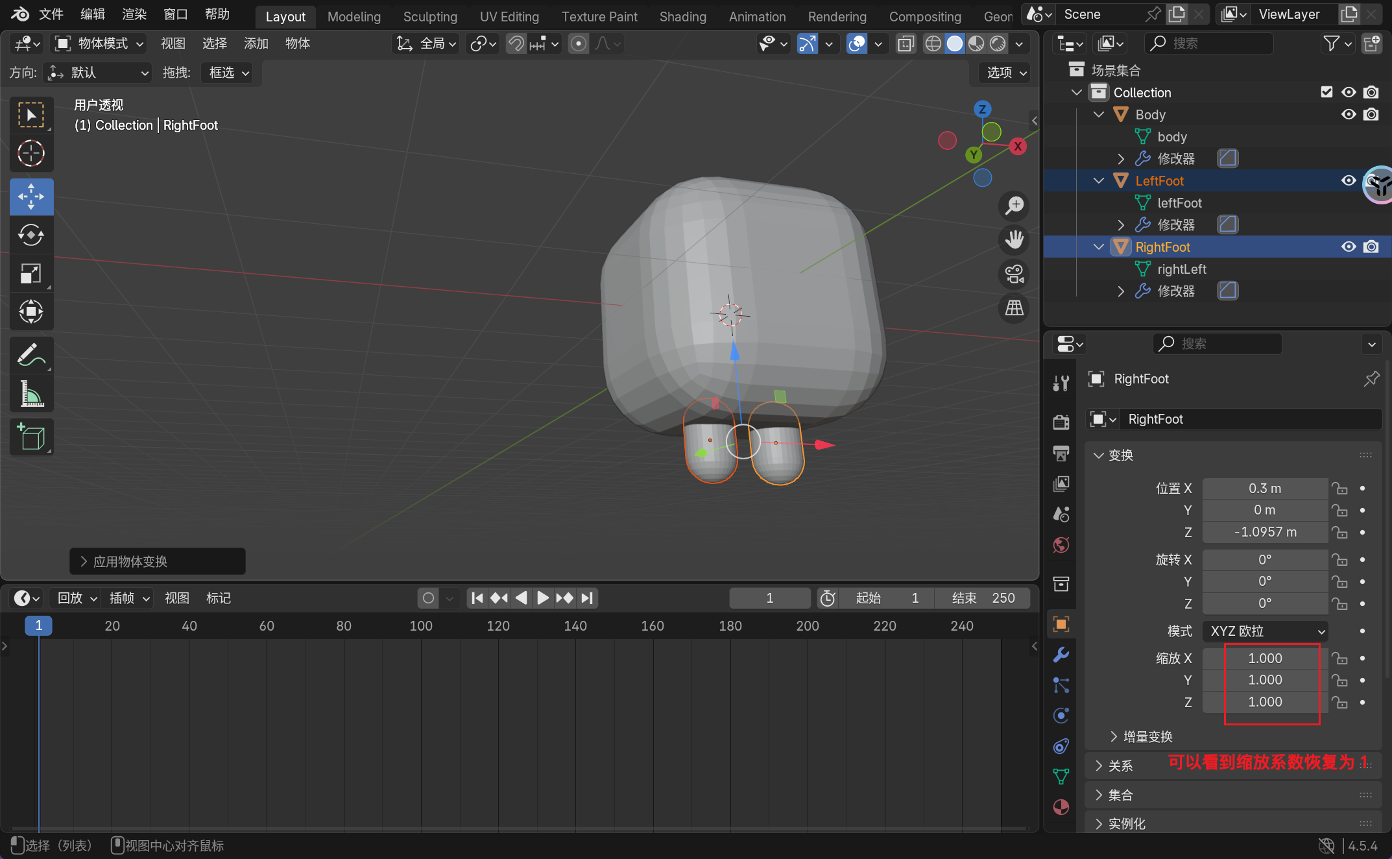
Task: Open the XYZ 欧拉 rotation mode dropdown
Action: (x=1265, y=631)
